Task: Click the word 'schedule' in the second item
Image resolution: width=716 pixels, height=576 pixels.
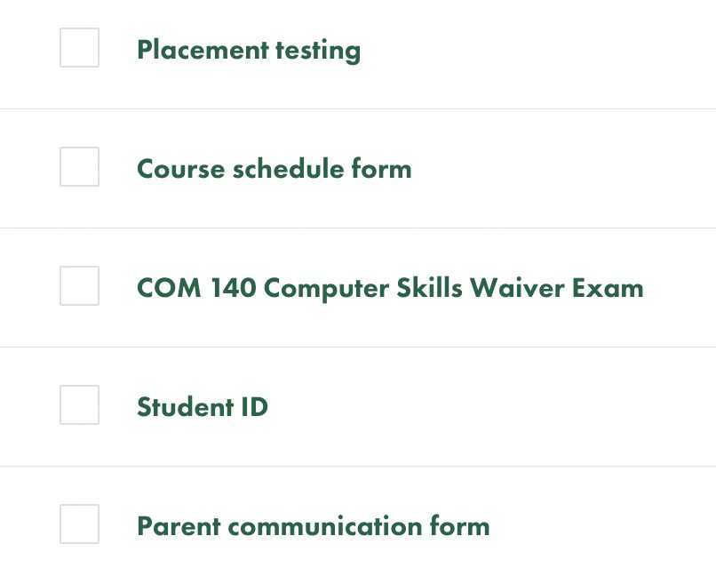Action: (x=288, y=169)
